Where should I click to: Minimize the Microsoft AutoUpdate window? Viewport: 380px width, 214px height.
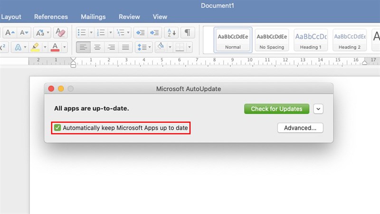point(61,89)
